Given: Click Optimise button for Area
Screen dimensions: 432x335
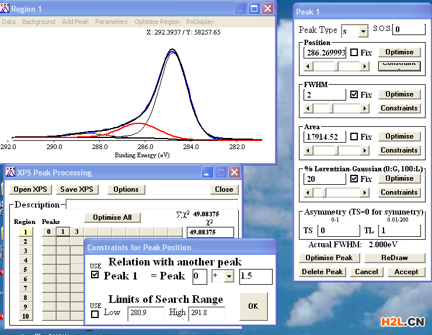Looking at the screenshot, I should pyautogui.click(x=399, y=136).
